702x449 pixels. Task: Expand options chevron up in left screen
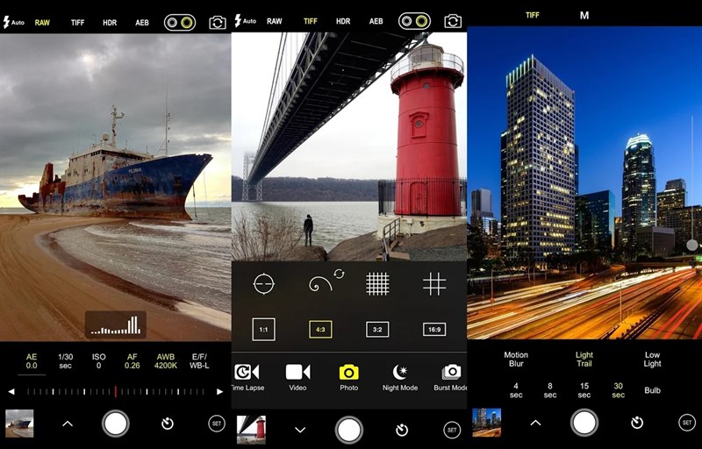pyautogui.click(x=68, y=424)
